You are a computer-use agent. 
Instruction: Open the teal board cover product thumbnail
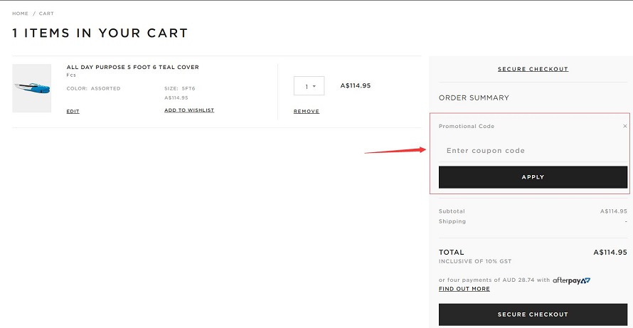pyautogui.click(x=32, y=88)
